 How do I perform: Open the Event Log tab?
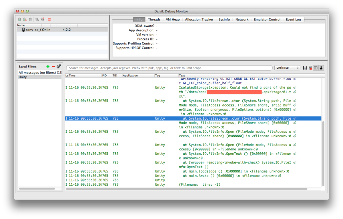pyautogui.click(x=294, y=19)
